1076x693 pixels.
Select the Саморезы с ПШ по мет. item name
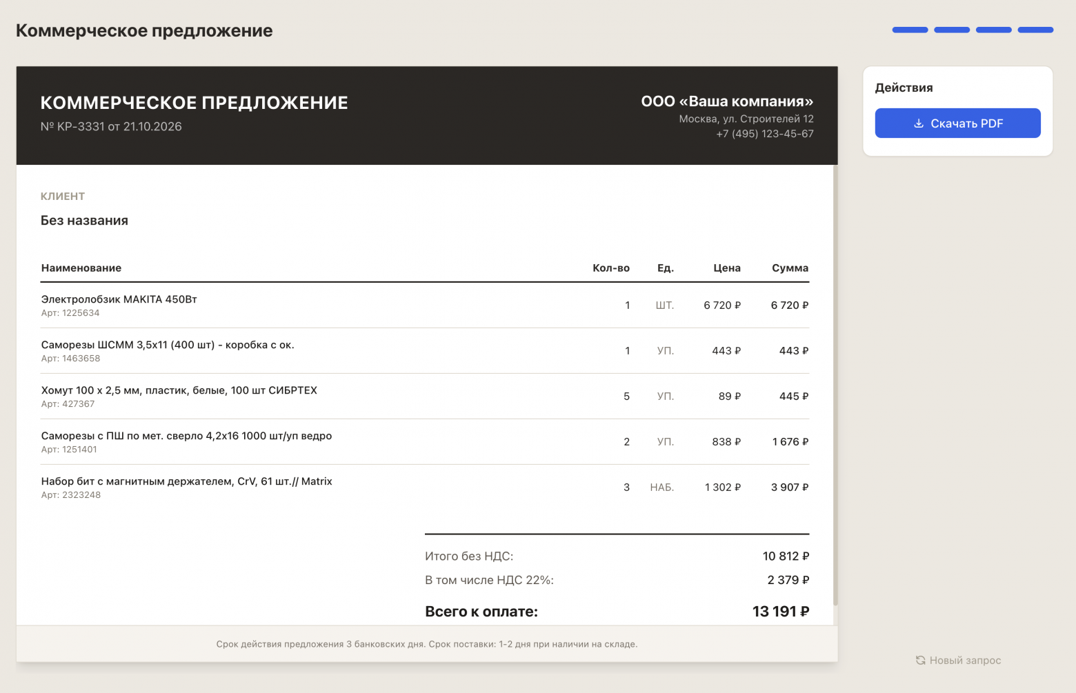(x=187, y=436)
